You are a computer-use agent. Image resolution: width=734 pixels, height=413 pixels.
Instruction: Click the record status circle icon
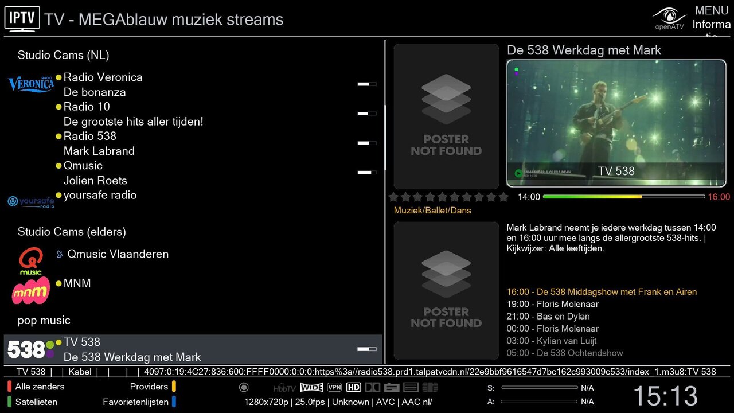tap(244, 387)
